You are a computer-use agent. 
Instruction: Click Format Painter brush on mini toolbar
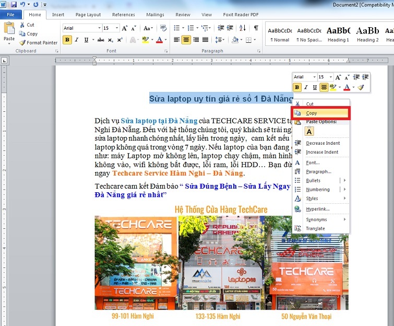[361, 87]
